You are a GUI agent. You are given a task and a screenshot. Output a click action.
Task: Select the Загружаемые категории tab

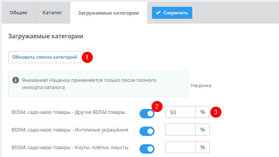click(108, 13)
